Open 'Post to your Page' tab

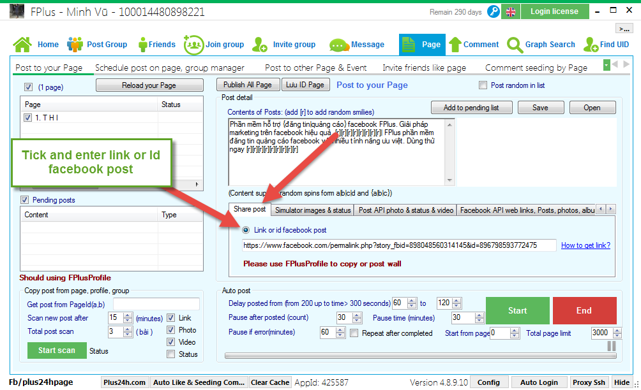point(49,68)
